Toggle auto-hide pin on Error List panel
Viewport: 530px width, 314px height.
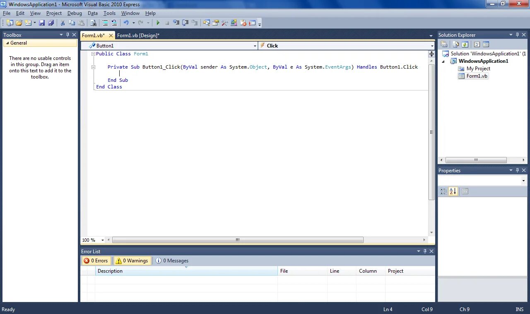point(425,251)
